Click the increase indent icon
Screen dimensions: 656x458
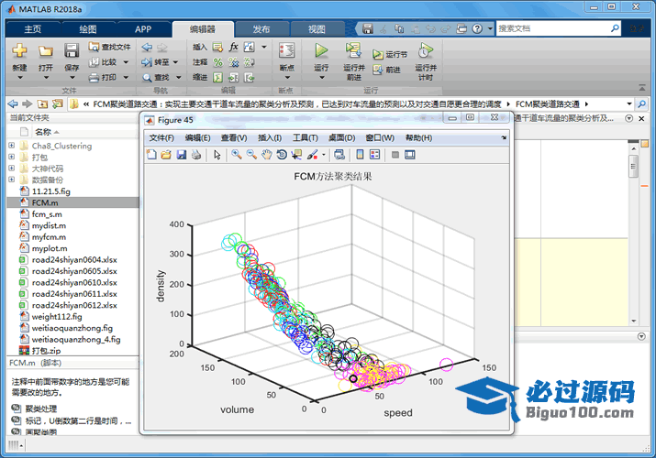pyautogui.click(x=233, y=77)
